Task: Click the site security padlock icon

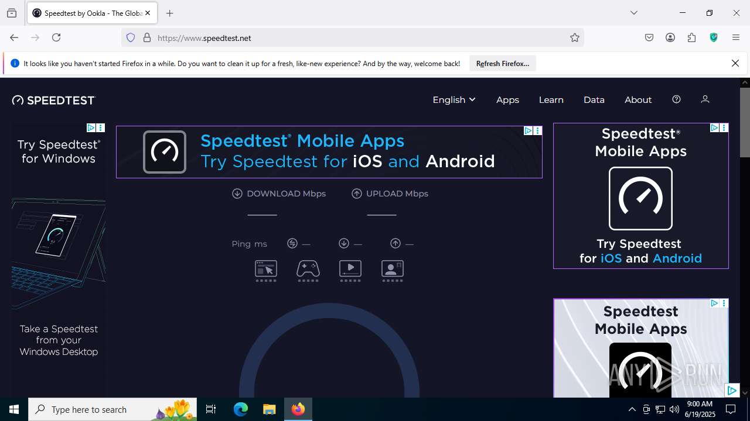Action: 147,37
